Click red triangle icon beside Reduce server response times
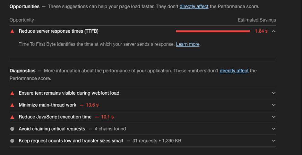The image size is (302, 155). tap(12, 31)
